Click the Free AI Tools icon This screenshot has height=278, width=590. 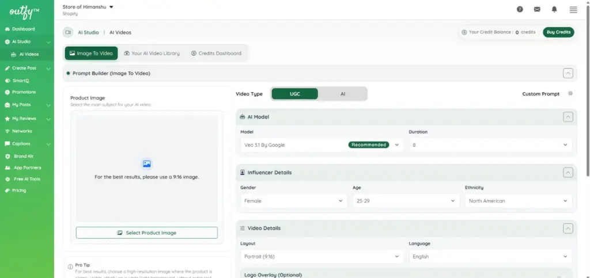(x=7, y=179)
